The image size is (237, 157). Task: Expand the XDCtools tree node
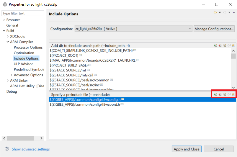point(8,36)
